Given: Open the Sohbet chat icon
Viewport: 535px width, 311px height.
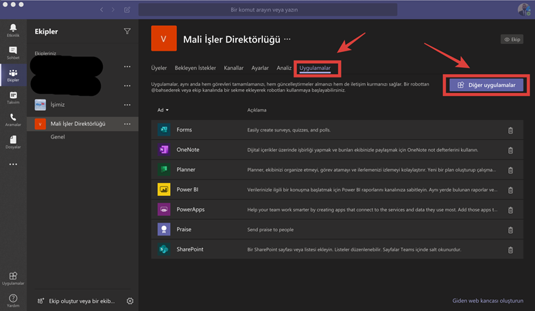Looking at the screenshot, I should 13,53.
